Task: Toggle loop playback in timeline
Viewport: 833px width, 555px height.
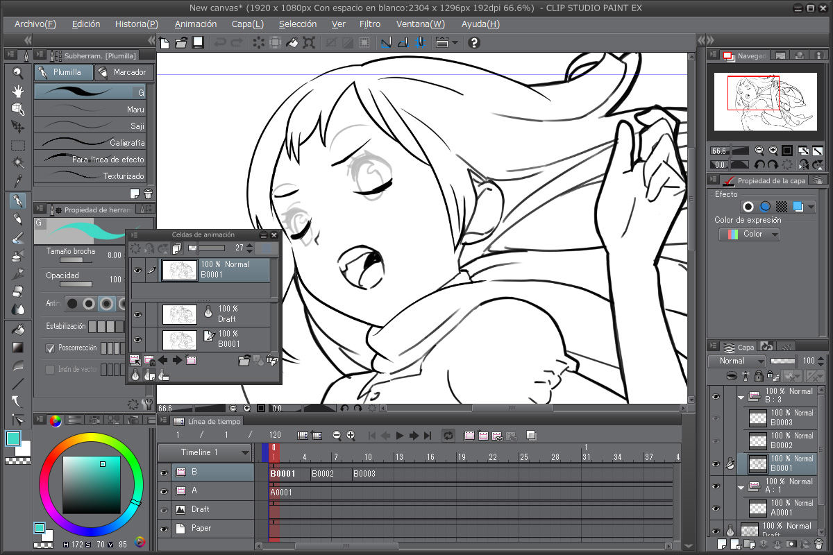Action: [448, 436]
